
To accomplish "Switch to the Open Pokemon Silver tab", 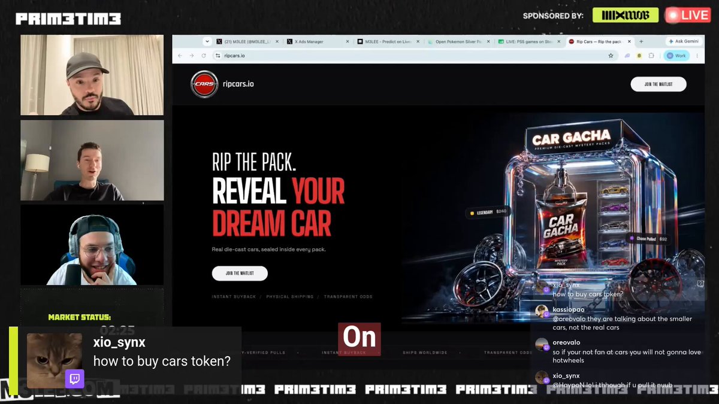I will (x=458, y=42).
